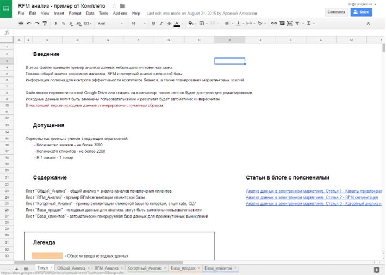Open dropdown arrow on Титул tab
386x275 pixels.
click(x=51, y=268)
